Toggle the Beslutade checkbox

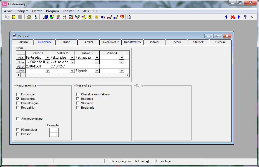[78, 108]
